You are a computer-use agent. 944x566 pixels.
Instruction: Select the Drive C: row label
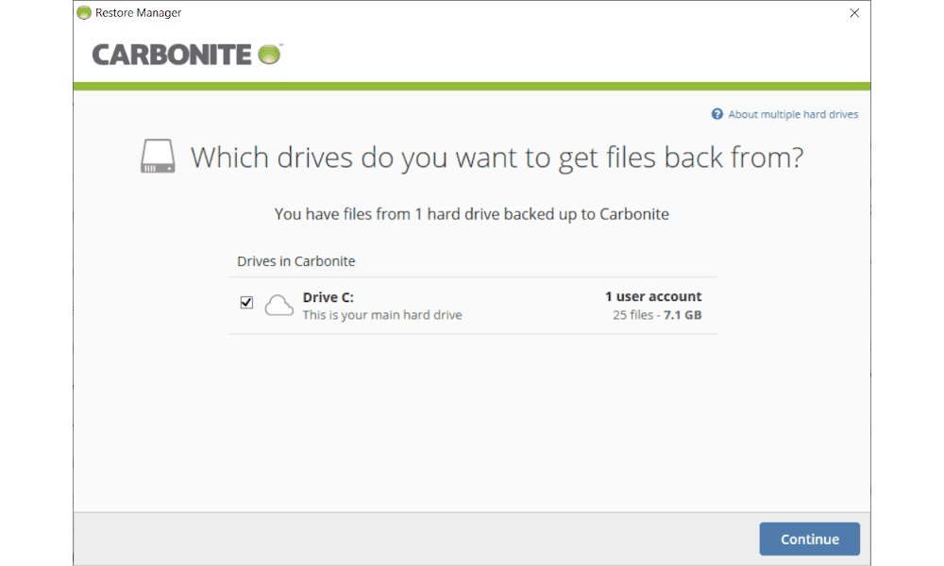pos(328,296)
